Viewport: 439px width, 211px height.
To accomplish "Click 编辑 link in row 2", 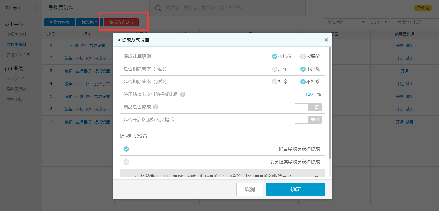I will (68, 58).
